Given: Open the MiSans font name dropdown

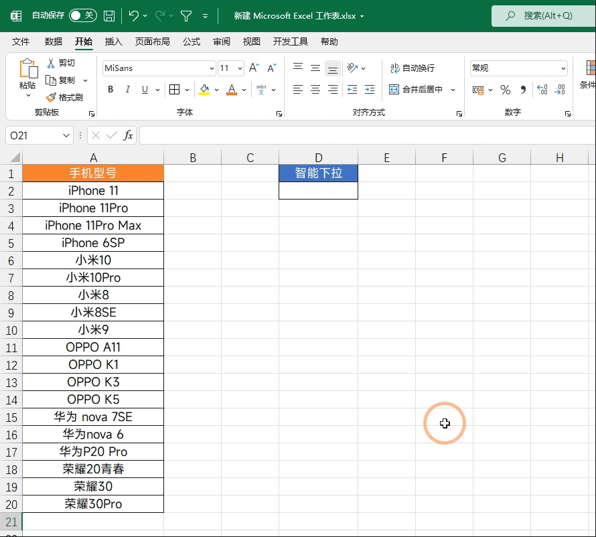Looking at the screenshot, I should coord(212,68).
